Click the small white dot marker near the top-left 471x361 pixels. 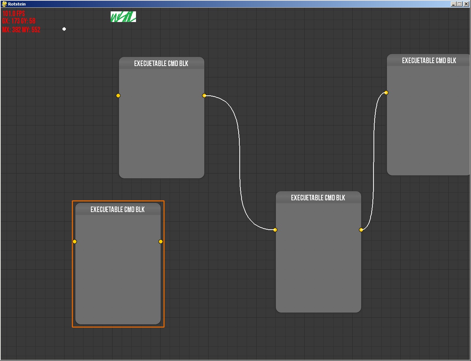[x=64, y=29]
